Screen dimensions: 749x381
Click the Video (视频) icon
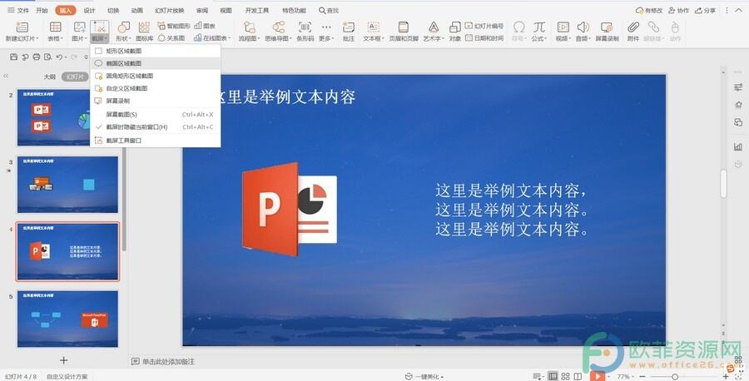[563, 27]
